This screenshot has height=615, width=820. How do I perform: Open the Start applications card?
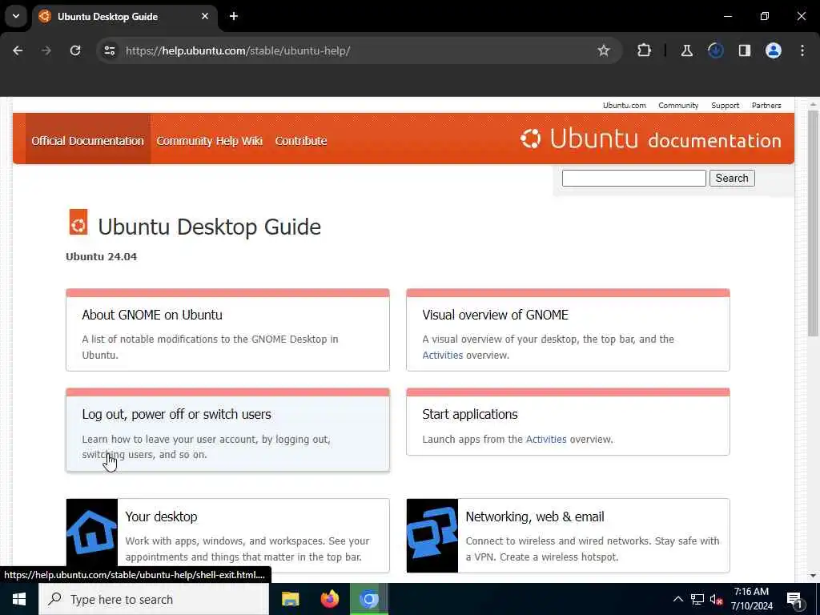pyautogui.click(x=568, y=421)
